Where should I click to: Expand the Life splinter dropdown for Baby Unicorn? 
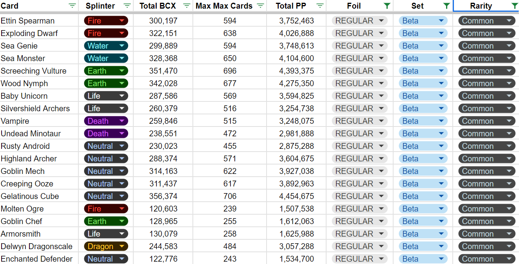tap(106, 96)
